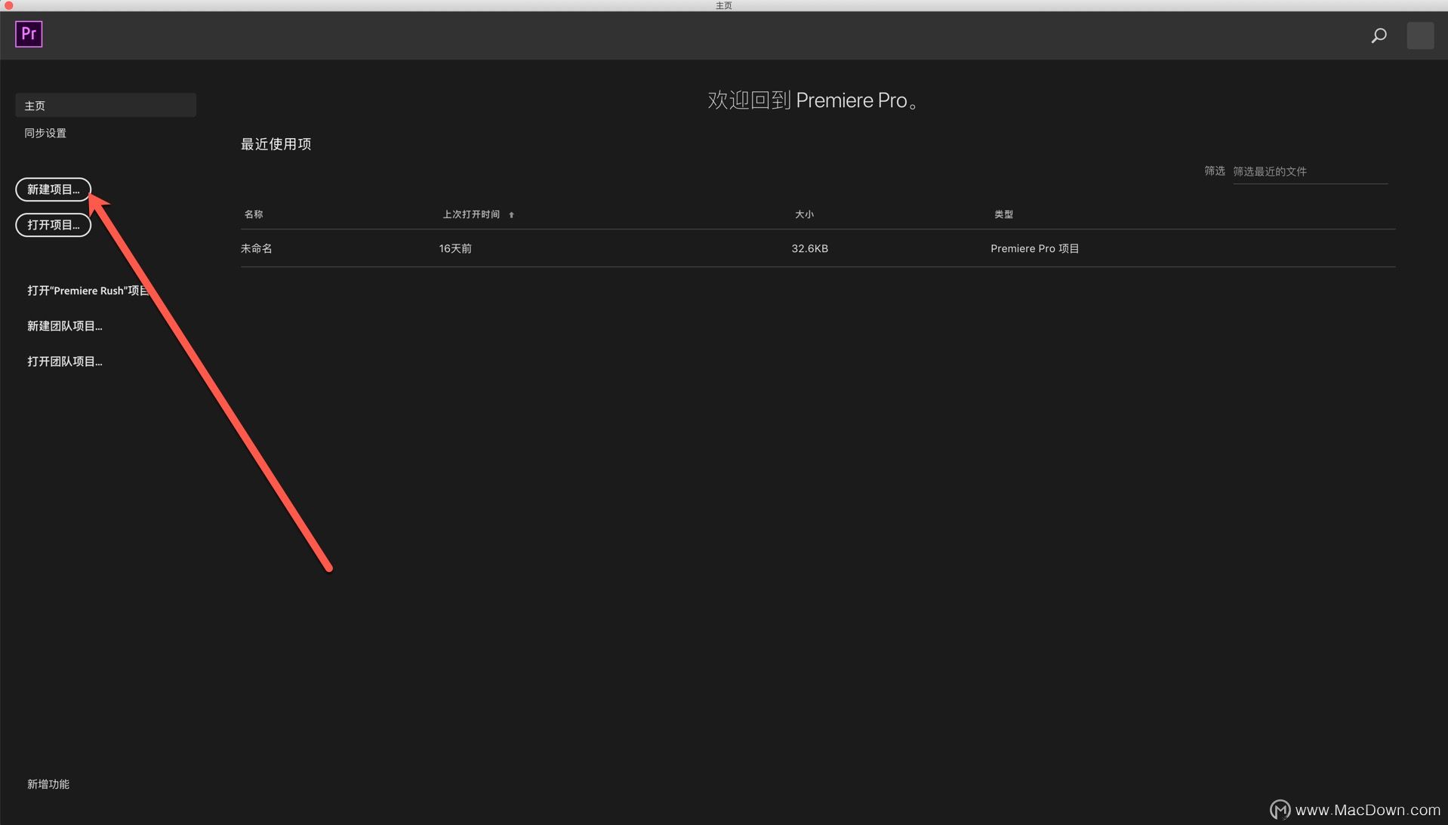The width and height of the screenshot is (1448, 825).
Task: Click 新建团队项目... link
Action: [65, 326]
